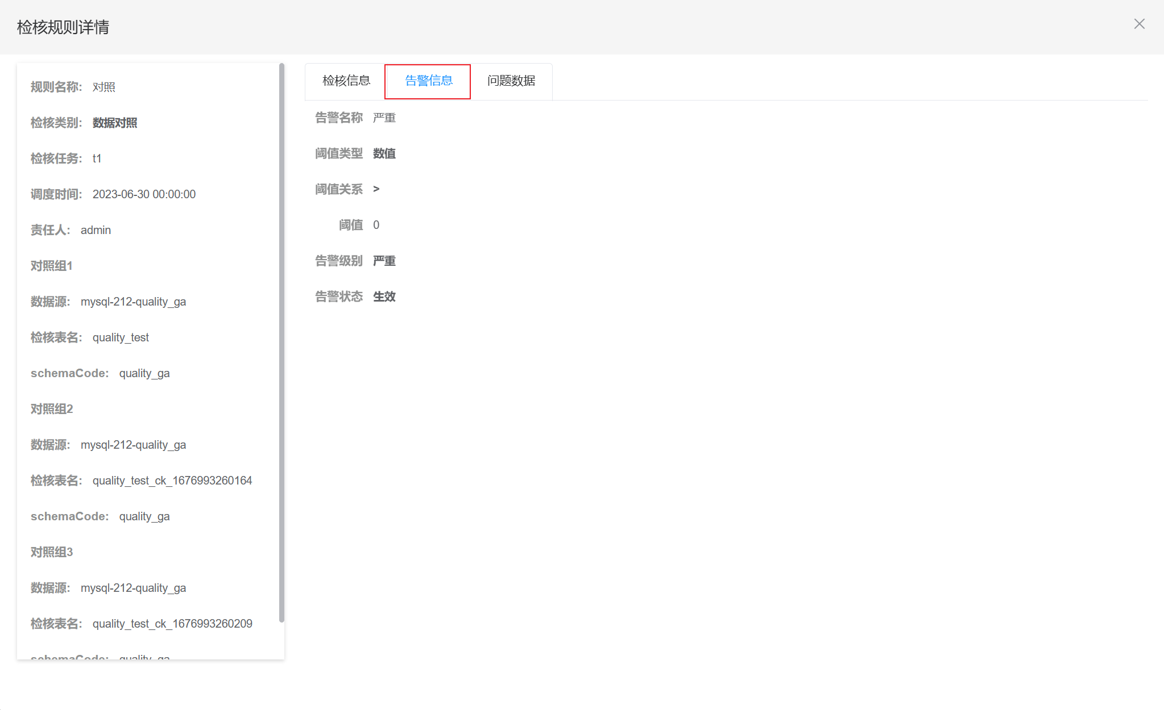Click the left panel vertical scrollbar
The height and width of the screenshot is (710, 1164).
[x=281, y=341]
